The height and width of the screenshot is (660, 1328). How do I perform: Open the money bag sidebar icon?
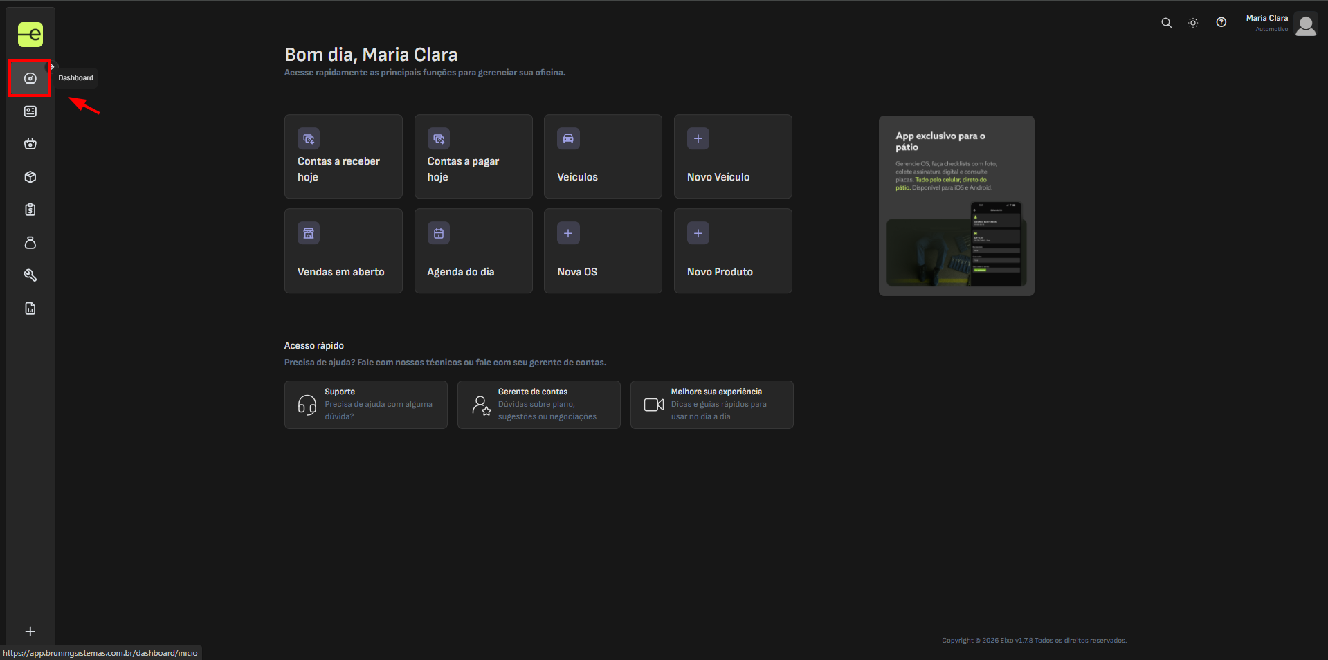click(30, 243)
